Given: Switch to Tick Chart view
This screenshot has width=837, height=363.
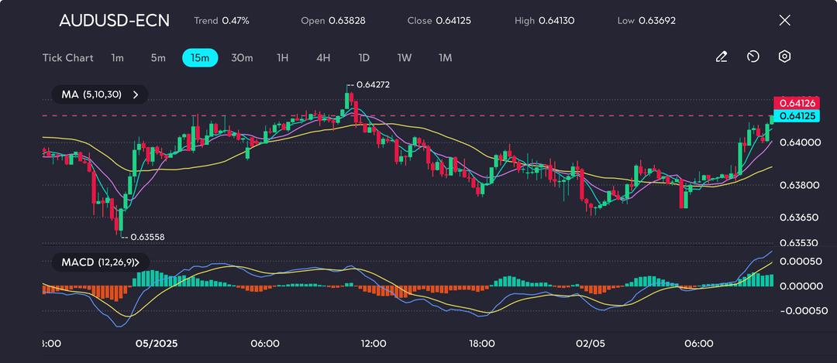Looking at the screenshot, I should pos(67,57).
